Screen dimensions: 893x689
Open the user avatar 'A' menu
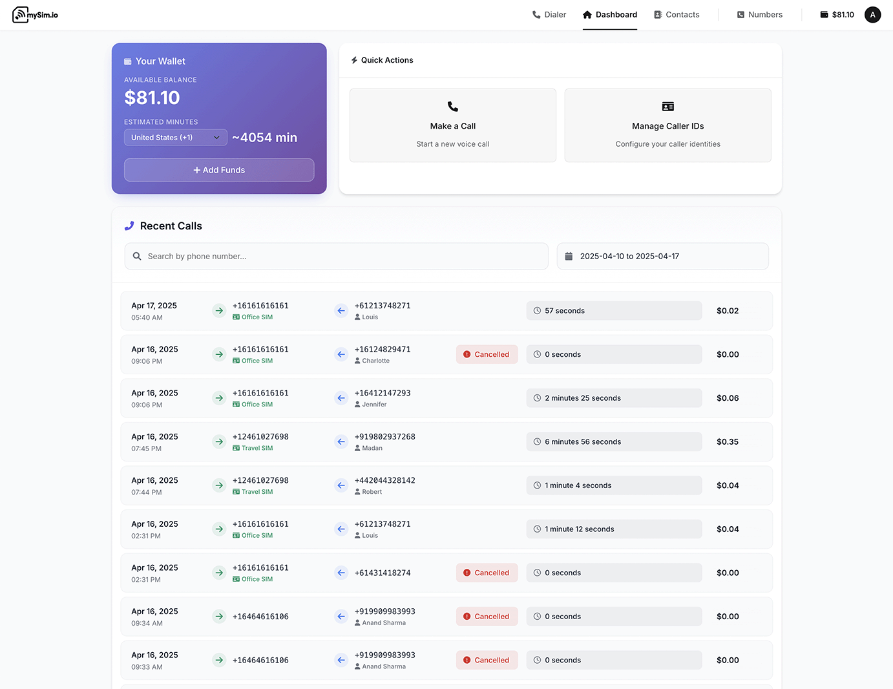[x=872, y=15]
